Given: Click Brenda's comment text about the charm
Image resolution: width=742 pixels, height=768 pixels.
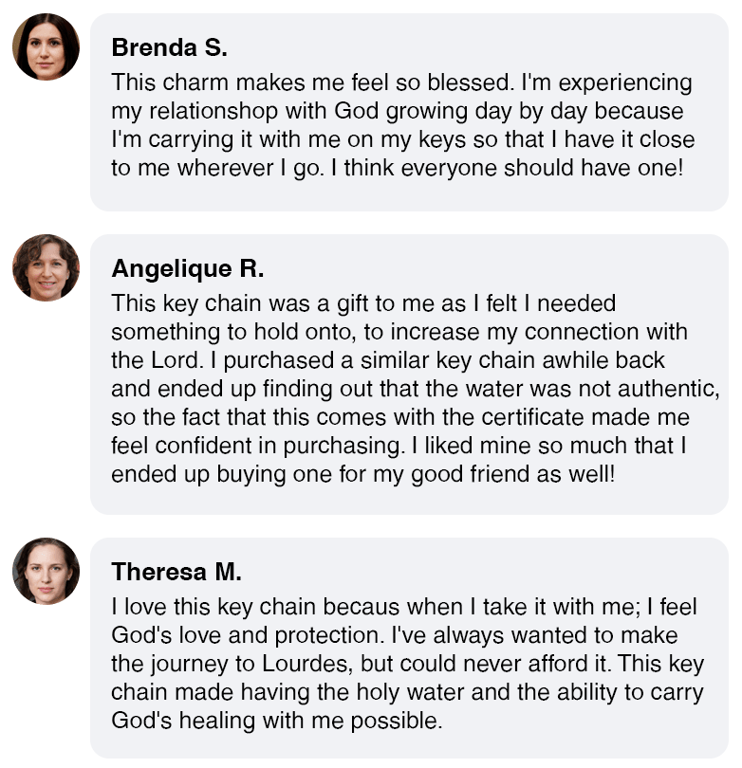Looking at the screenshot, I should tap(403, 125).
